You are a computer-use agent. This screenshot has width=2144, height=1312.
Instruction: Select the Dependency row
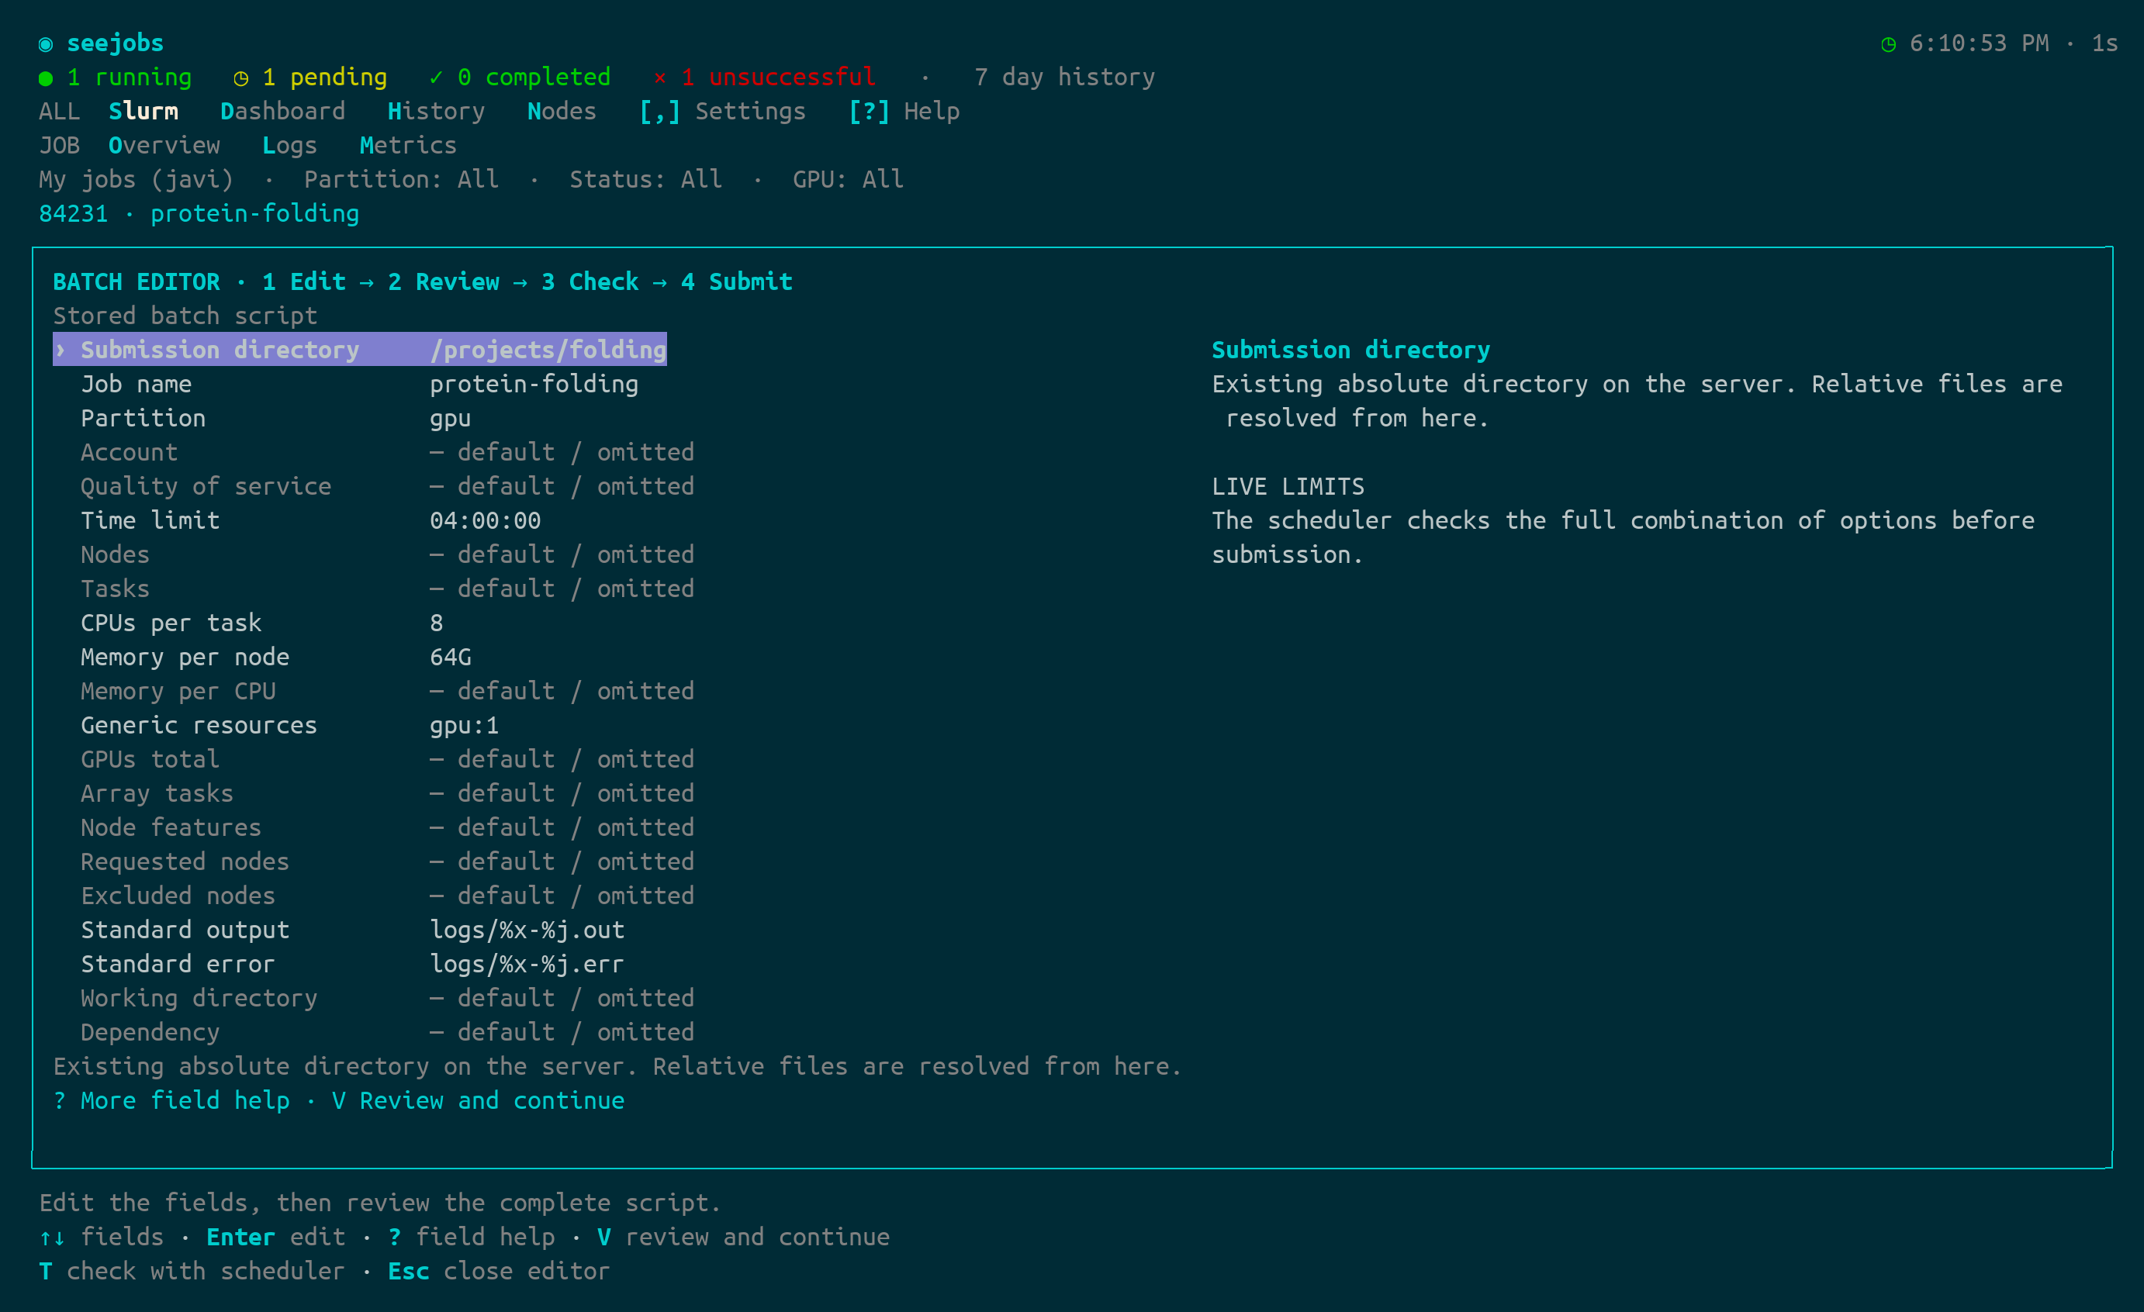click(x=373, y=1032)
